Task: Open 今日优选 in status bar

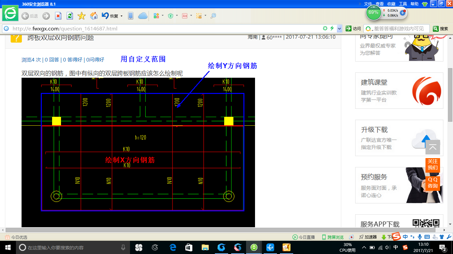Action: coord(17,237)
